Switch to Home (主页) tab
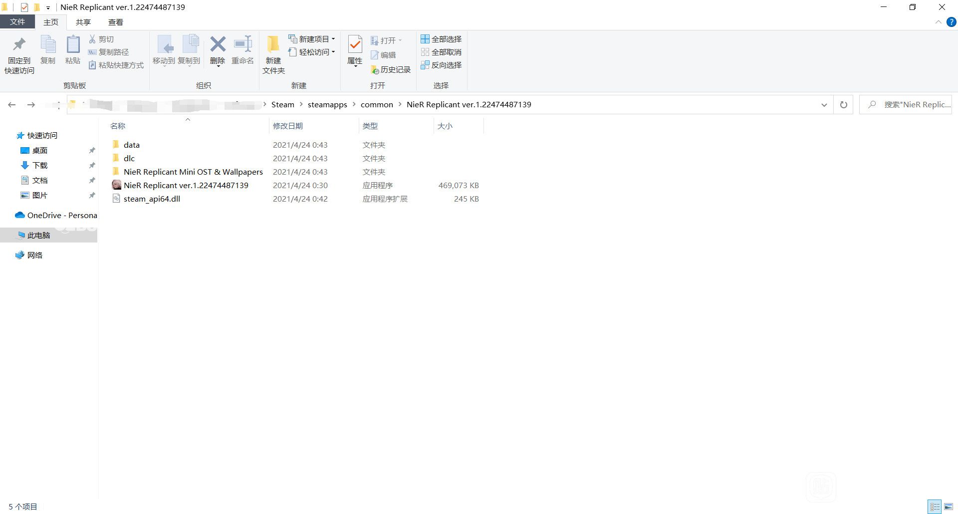The width and height of the screenshot is (958, 514). (x=51, y=22)
